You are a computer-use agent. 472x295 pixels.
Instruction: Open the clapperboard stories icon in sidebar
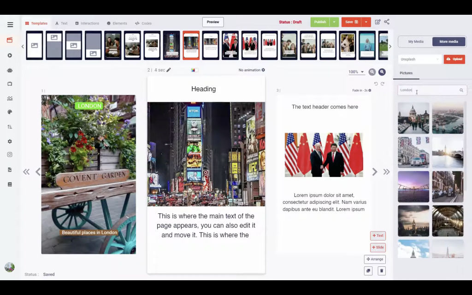pyautogui.click(x=10, y=40)
